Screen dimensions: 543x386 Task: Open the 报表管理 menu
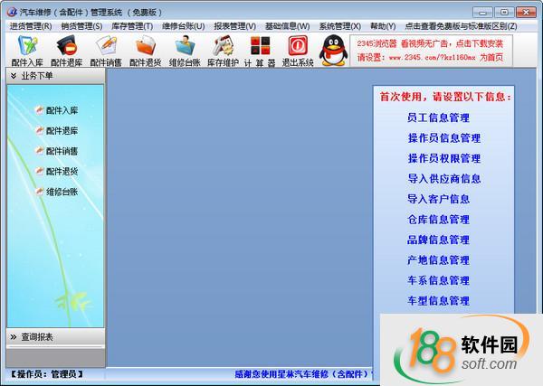point(234,26)
